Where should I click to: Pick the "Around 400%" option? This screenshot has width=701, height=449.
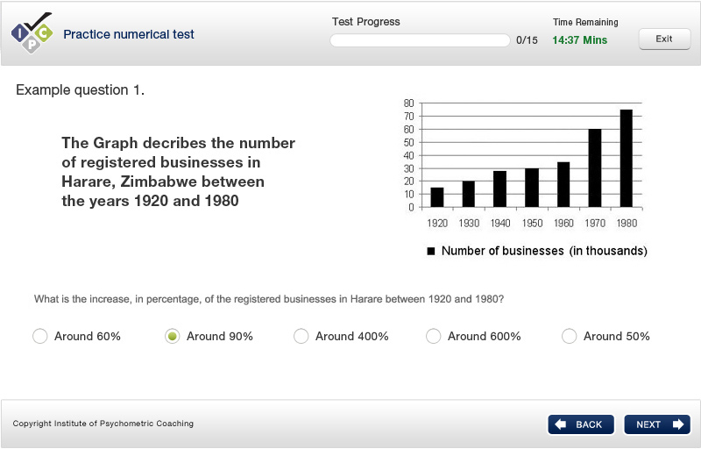(301, 336)
